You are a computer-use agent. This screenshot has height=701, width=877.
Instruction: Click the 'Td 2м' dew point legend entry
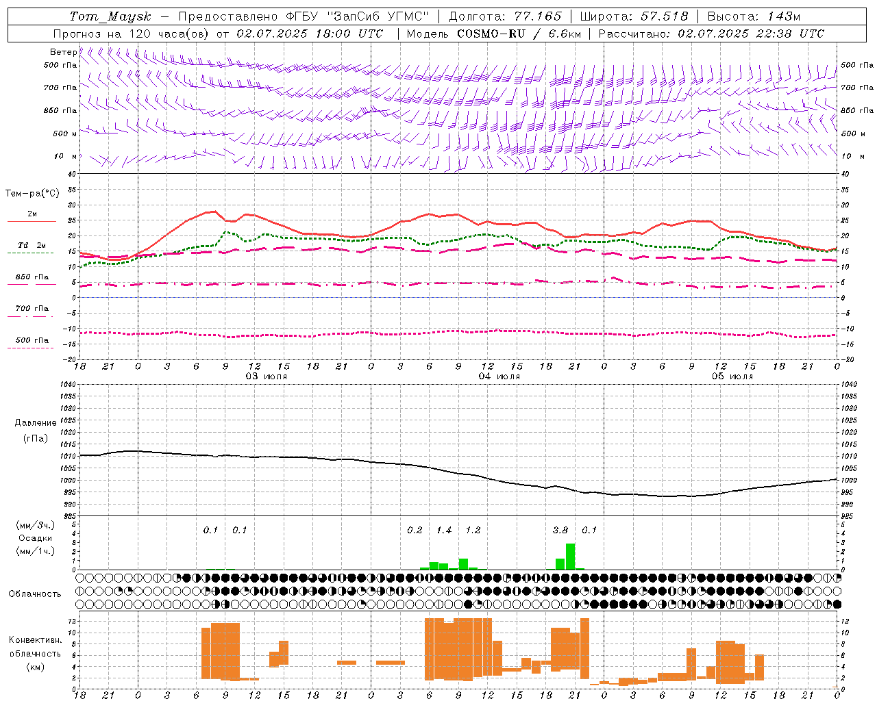pos(32,245)
